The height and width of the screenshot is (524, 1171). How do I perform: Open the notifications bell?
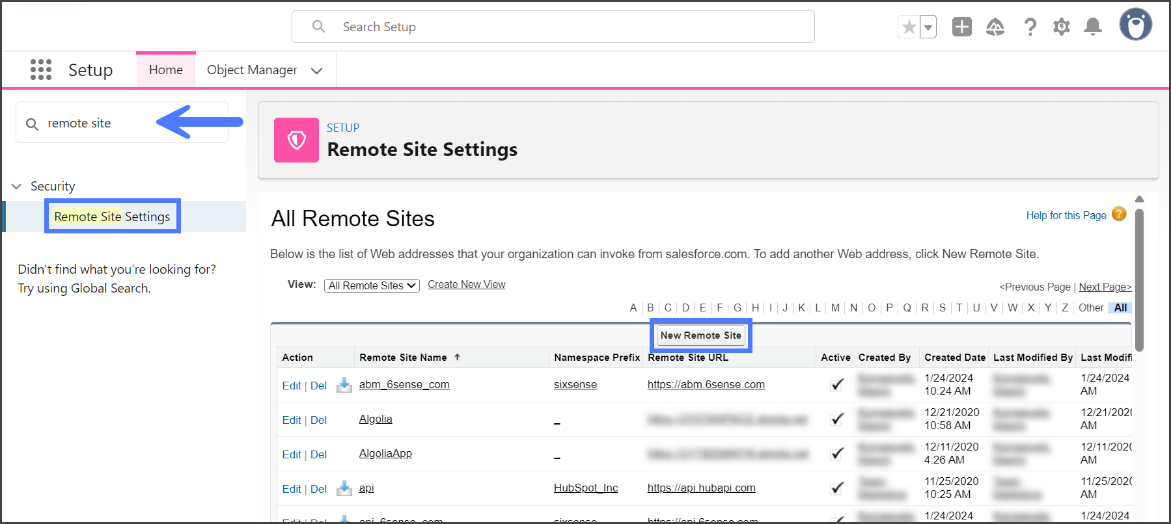click(x=1093, y=27)
